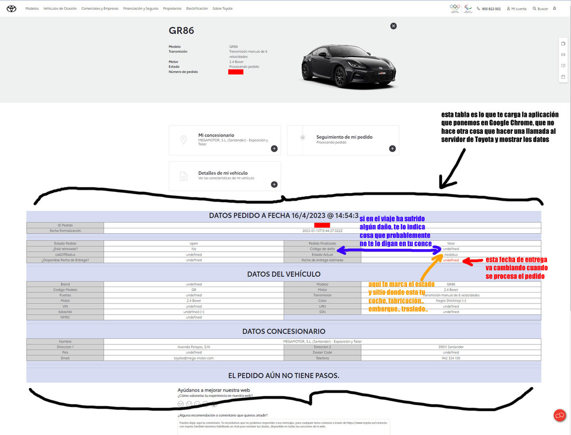Click the Código de daño label cell

(x=322, y=249)
